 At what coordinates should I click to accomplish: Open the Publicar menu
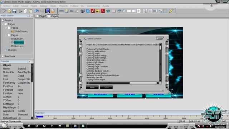click(74, 6)
